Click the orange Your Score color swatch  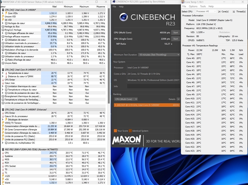click(115, 131)
